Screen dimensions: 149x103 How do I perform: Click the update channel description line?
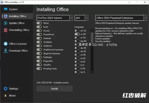(x=117, y=23)
